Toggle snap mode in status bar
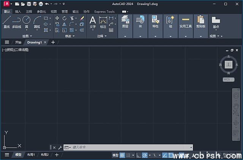243x160 pixels. [128, 155]
